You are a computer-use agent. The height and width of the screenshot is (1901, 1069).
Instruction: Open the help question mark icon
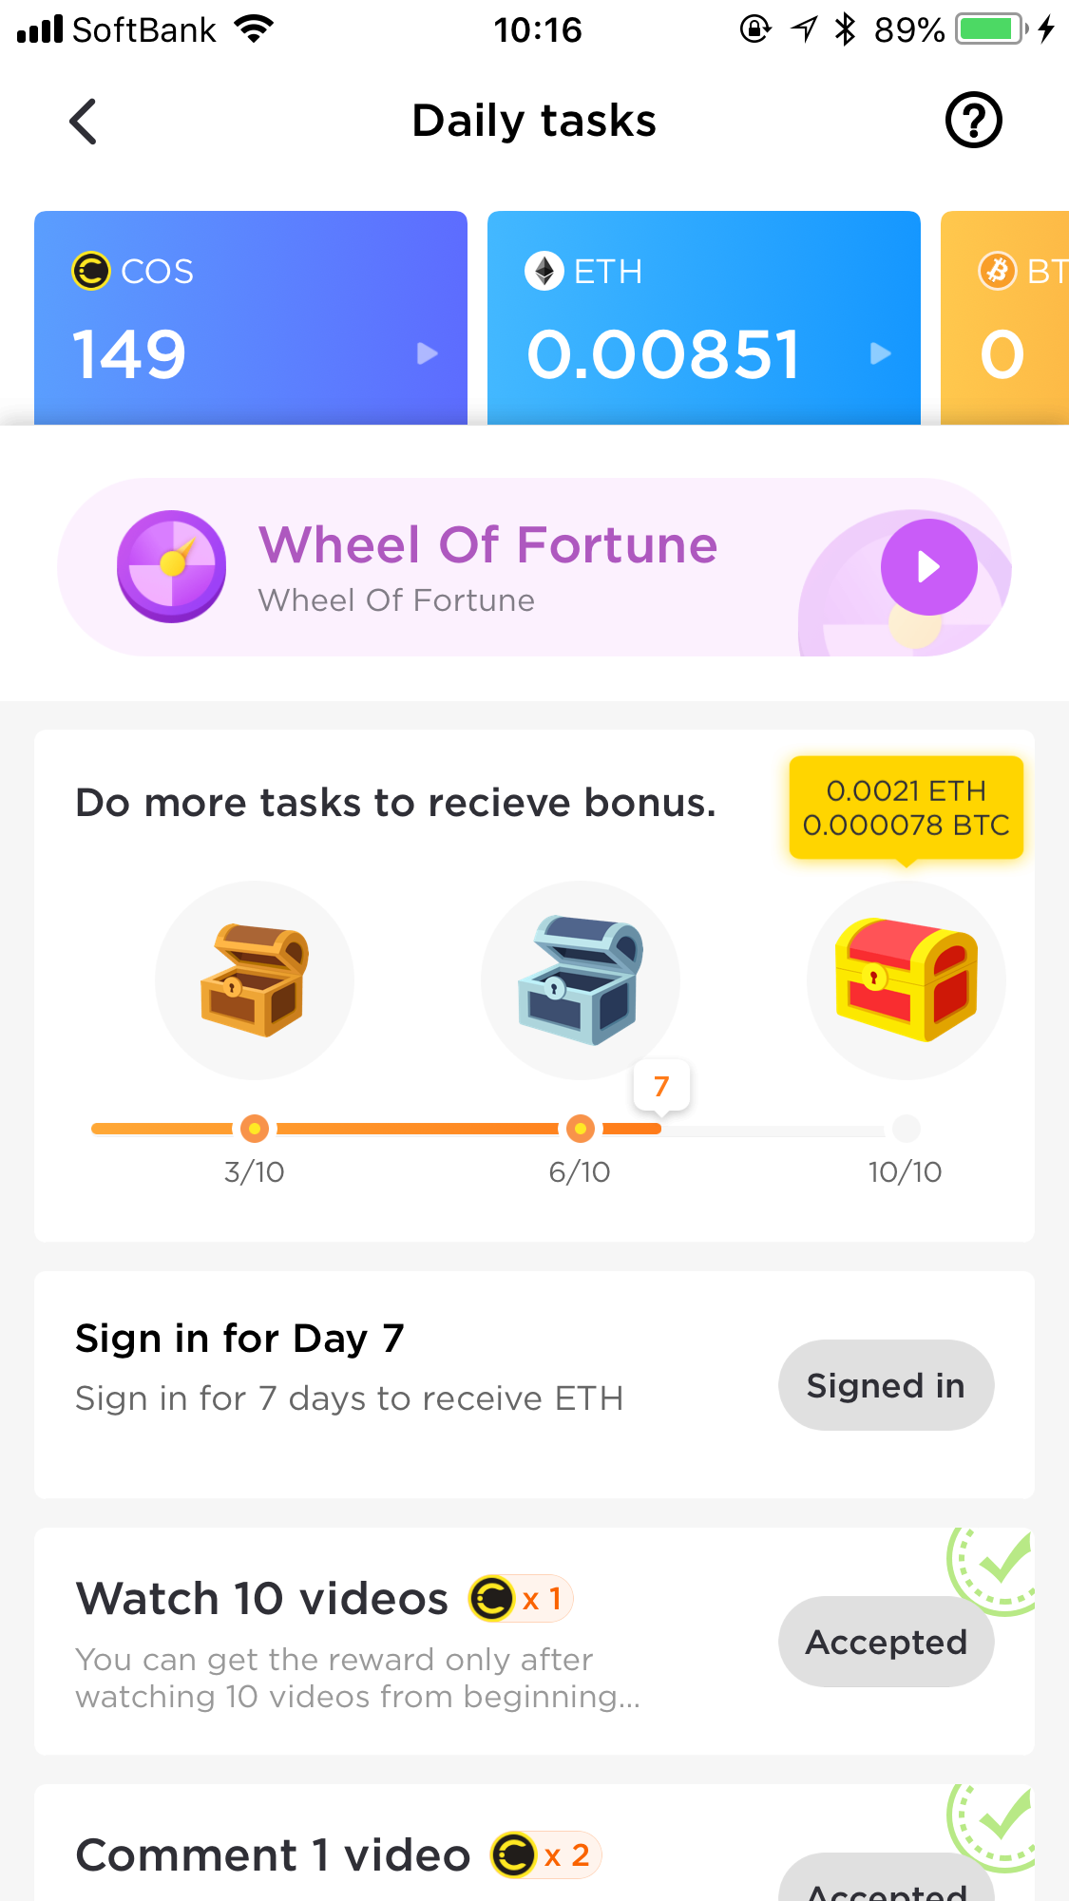(x=973, y=121)
